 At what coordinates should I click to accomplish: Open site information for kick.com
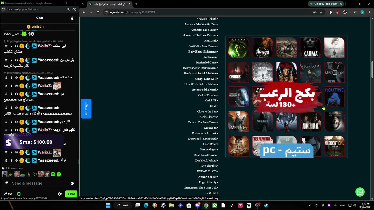3,9
